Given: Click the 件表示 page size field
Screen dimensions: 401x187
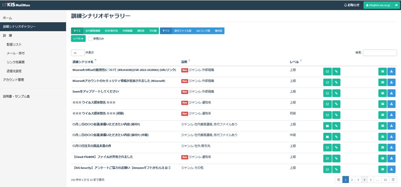Looking at the screenshot, I should coord(77,53).
